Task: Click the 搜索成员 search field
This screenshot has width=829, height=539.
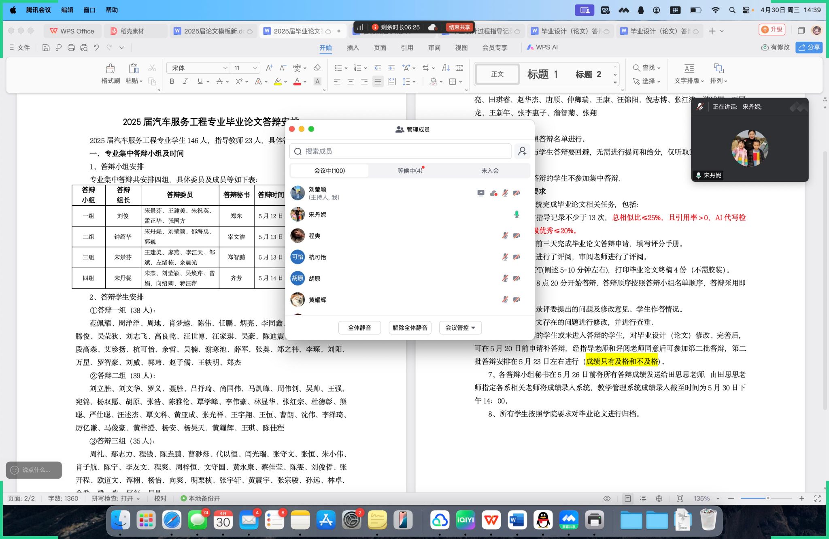Action: coord(401,151)
